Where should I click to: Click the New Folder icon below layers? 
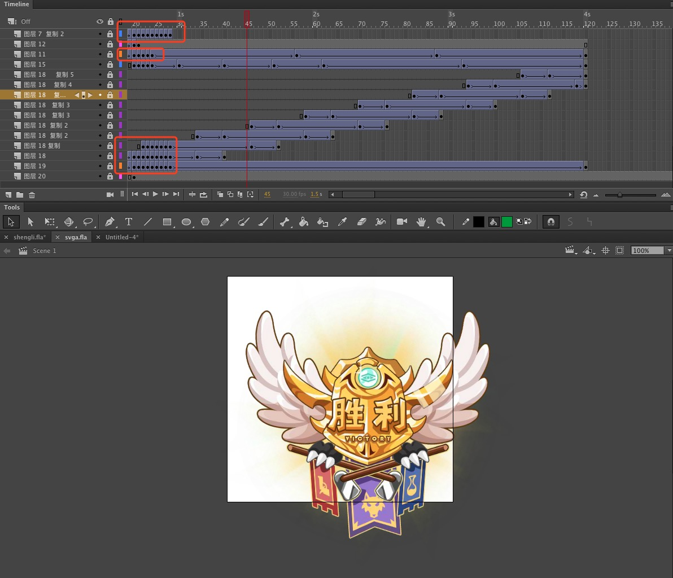(20, 195)
